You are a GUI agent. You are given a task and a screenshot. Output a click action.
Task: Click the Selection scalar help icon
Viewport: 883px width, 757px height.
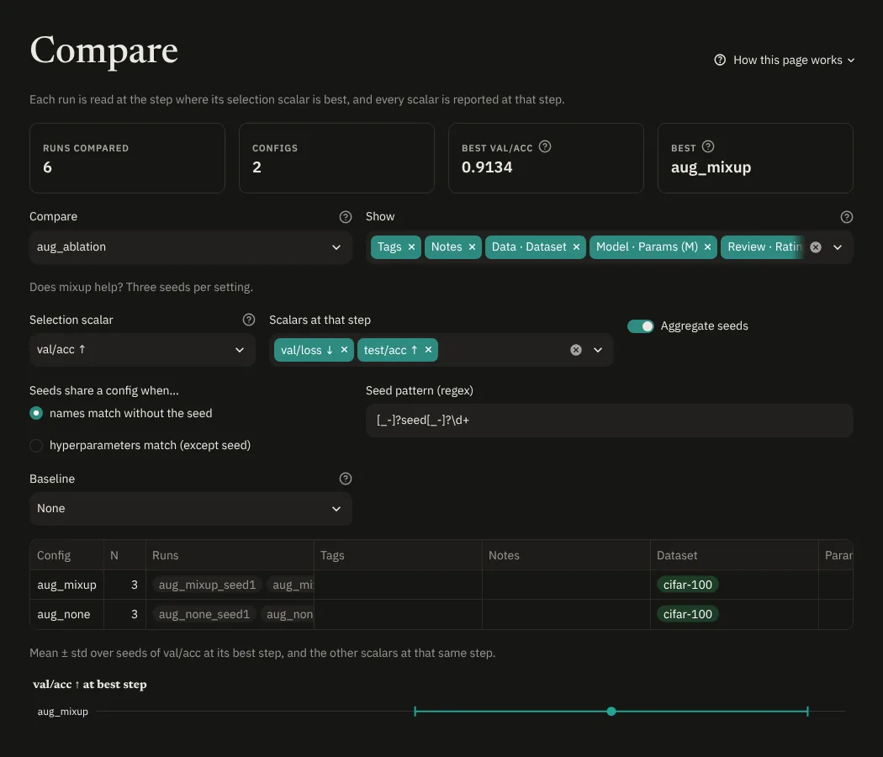[x=248, y=320]
